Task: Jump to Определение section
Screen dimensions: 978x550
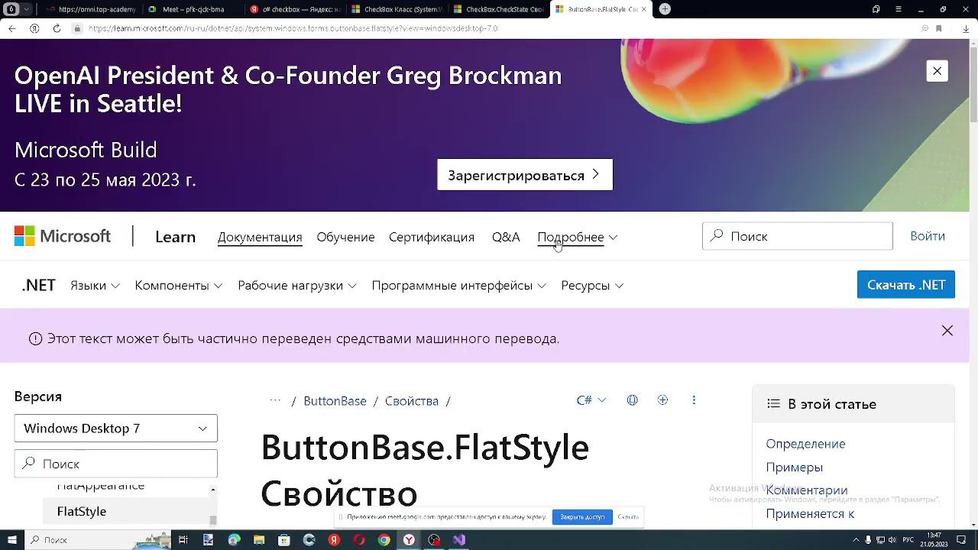Action: (805, 444)
